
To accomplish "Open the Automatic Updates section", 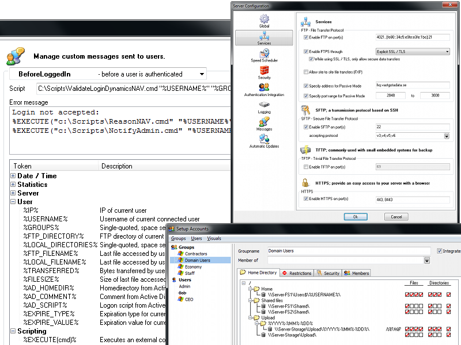I will pyautogui.click(x=264, y=140).
